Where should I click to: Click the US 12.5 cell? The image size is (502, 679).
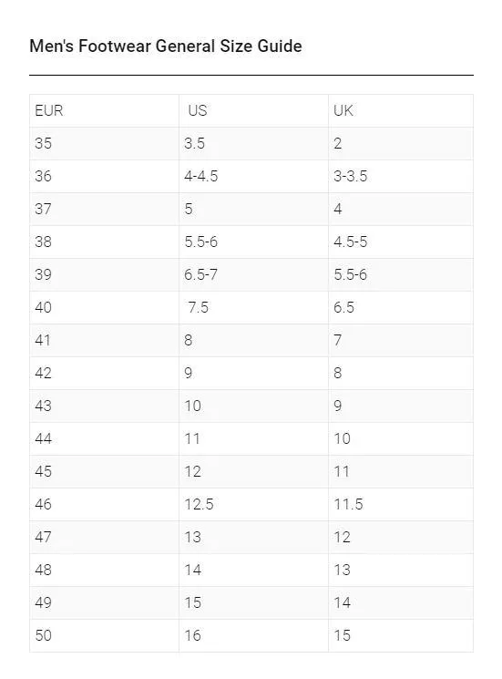coord(253,504)
